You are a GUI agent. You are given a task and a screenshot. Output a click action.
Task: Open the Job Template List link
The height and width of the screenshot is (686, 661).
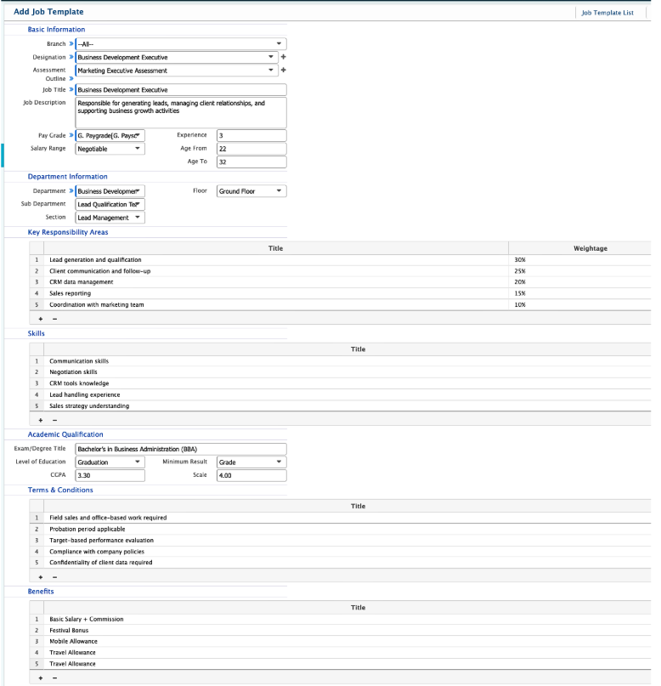[607, 13]
